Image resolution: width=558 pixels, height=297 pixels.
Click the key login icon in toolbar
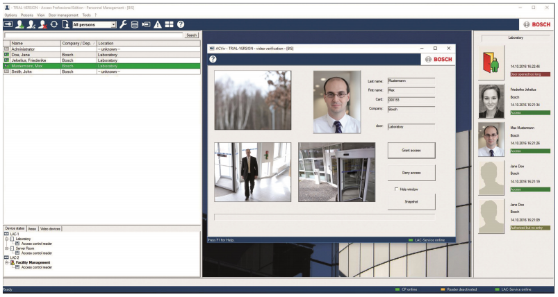[8, 24]
